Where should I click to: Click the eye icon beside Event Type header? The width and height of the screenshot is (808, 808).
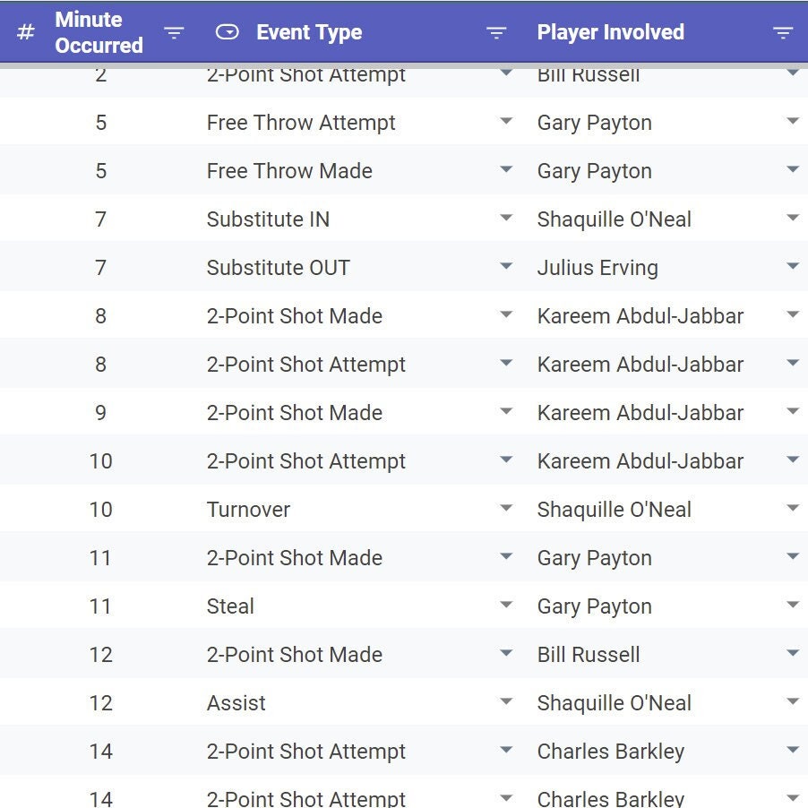tap(228, 31)
